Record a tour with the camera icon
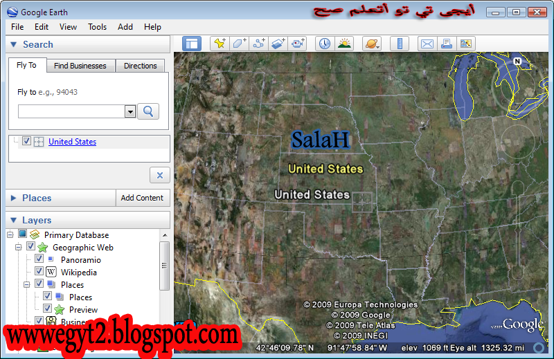The height and width of the screenshot is (359, 554). click(x=298, y=44)
